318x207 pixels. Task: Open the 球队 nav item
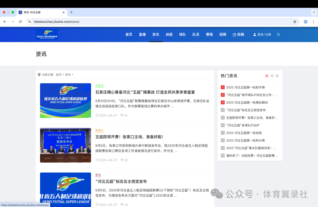click(x=183, y=34)
